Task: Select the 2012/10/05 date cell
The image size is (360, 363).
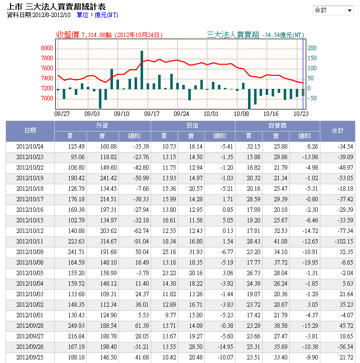Action: [x=30, y=273]
